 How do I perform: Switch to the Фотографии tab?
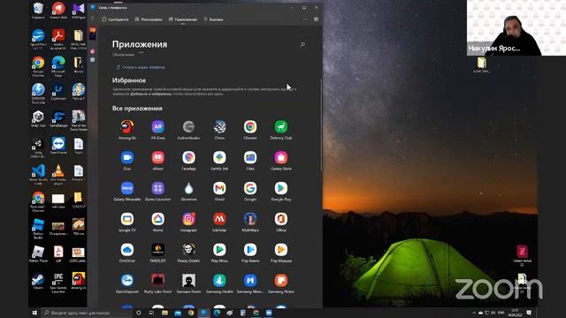149,19
